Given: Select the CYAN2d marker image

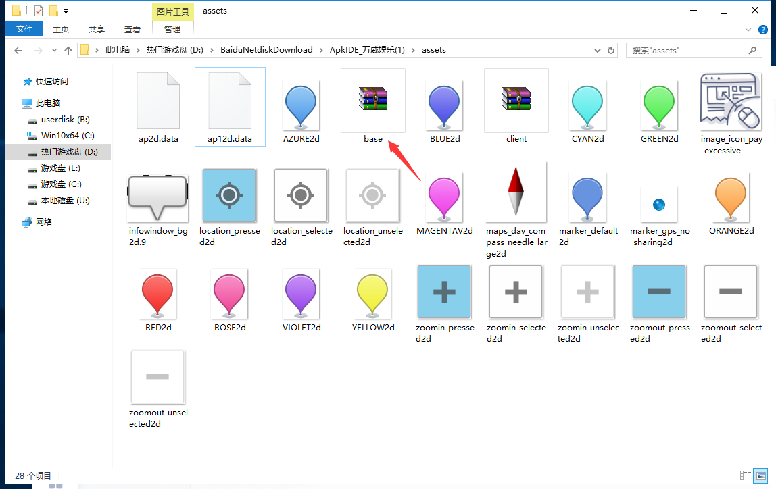Looking at the screenshot, I should (x=587, y=106).
